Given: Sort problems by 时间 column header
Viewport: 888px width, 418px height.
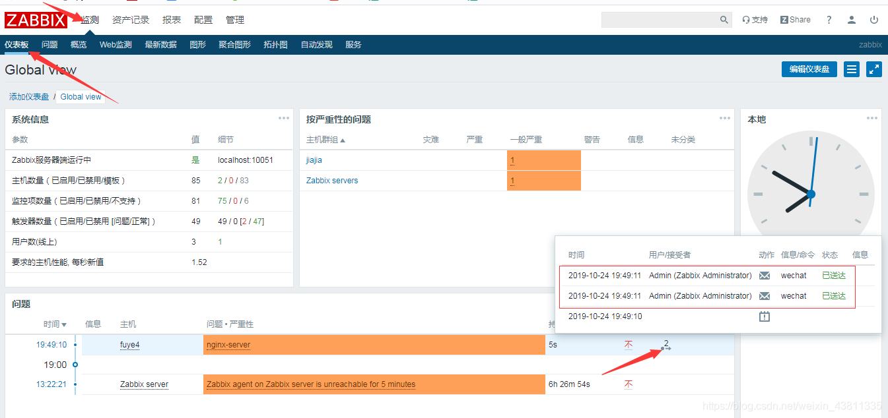Looking at the screenshot, I should [55, 324].
